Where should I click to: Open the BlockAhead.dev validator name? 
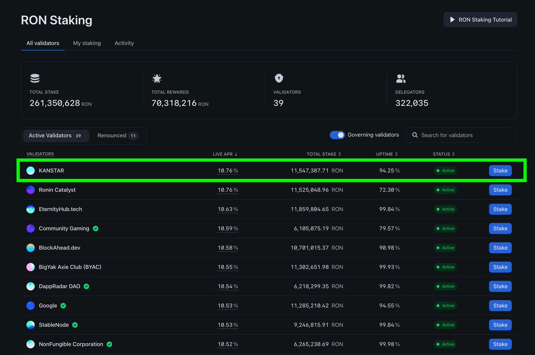pyautogui.click(x=60, y=248)
